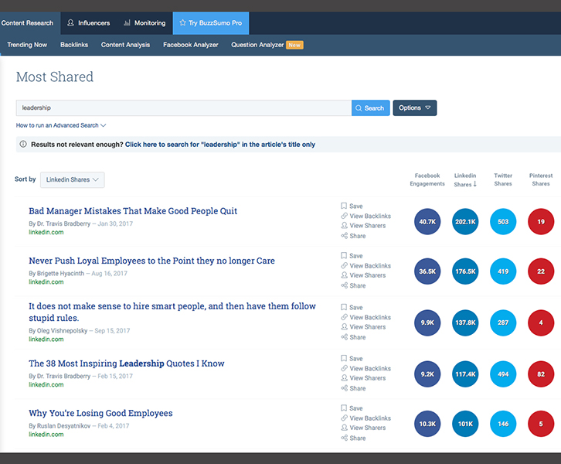This screenshot has height=464, width=561.
Task: Click Share icon for Never Push Loyal Employees
Action: [344, 285]
